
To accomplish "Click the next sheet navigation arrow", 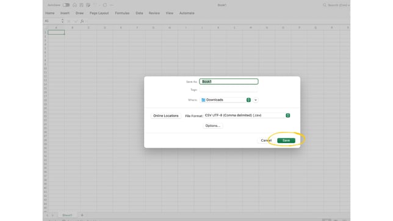I will point(52,216).
